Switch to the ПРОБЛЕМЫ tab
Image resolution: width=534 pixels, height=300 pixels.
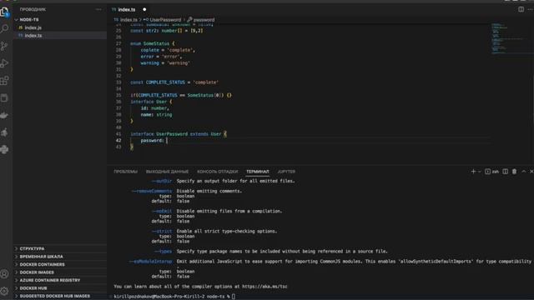pos(126,172)
